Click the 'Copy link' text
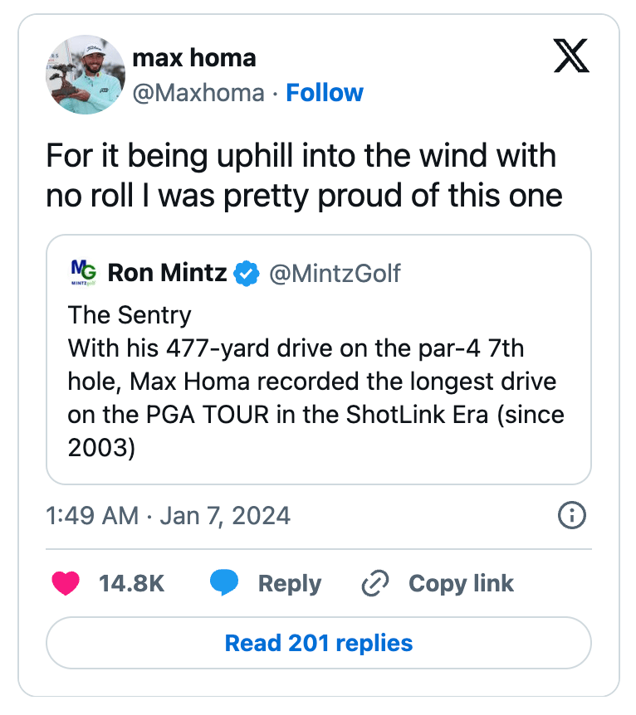The height and width of the screenshot is (715, 636). [461, 583]
